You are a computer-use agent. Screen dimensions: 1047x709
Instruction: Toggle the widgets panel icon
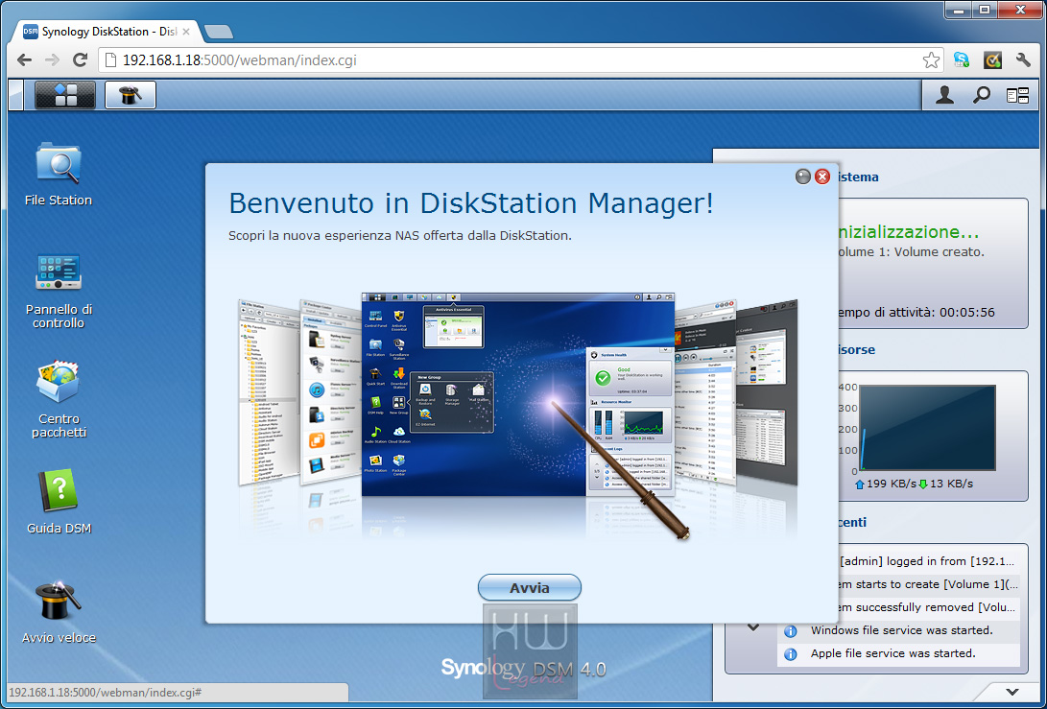click(x=1017, y=96)
